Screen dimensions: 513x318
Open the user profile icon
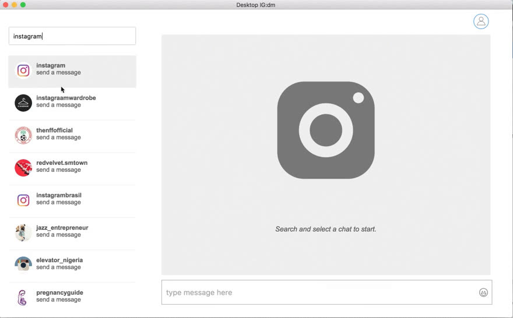[481, 22]
